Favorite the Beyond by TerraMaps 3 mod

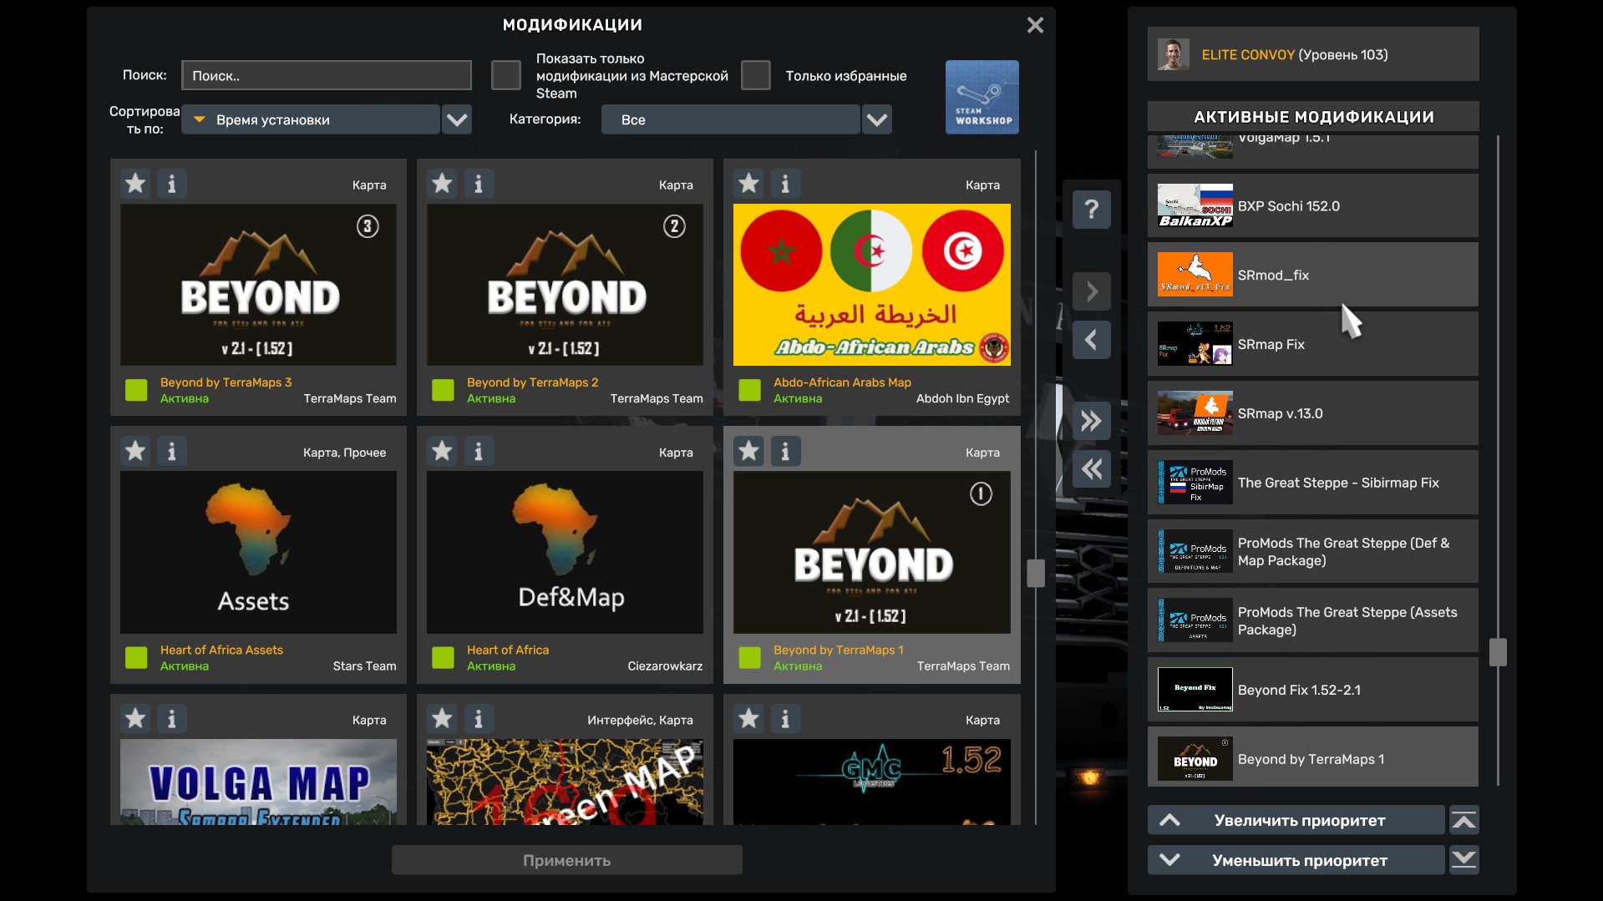point(135,184)
